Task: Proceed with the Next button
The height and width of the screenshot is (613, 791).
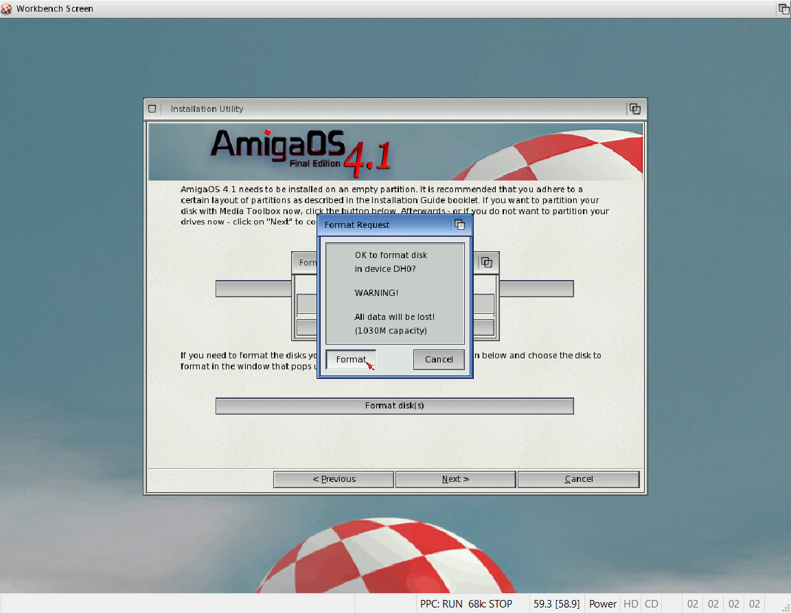Action: (455, 479)
